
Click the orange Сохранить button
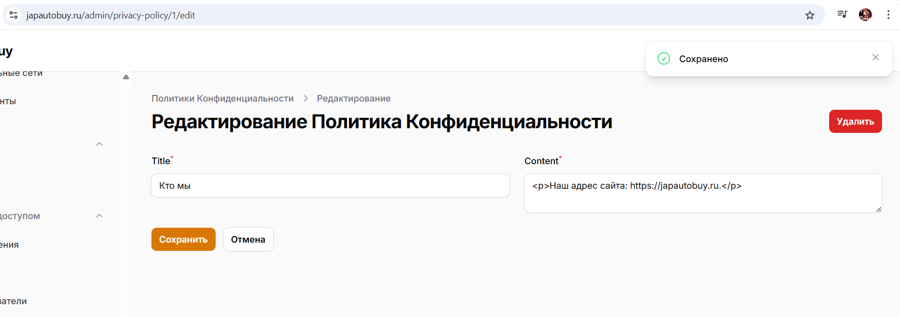pos(183,240)
